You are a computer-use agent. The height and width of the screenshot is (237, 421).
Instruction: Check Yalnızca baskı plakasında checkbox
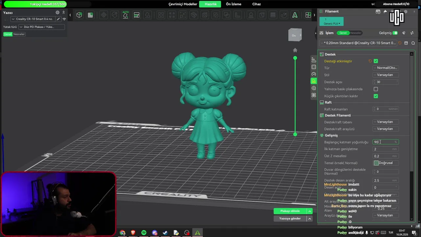tap(376, 89)
